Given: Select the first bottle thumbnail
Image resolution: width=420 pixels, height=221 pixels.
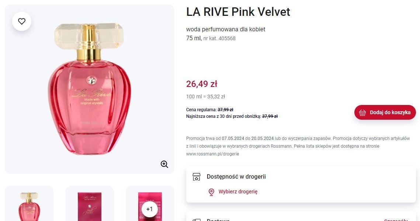Looking at the screenshot, I should [x=29, y=204].
